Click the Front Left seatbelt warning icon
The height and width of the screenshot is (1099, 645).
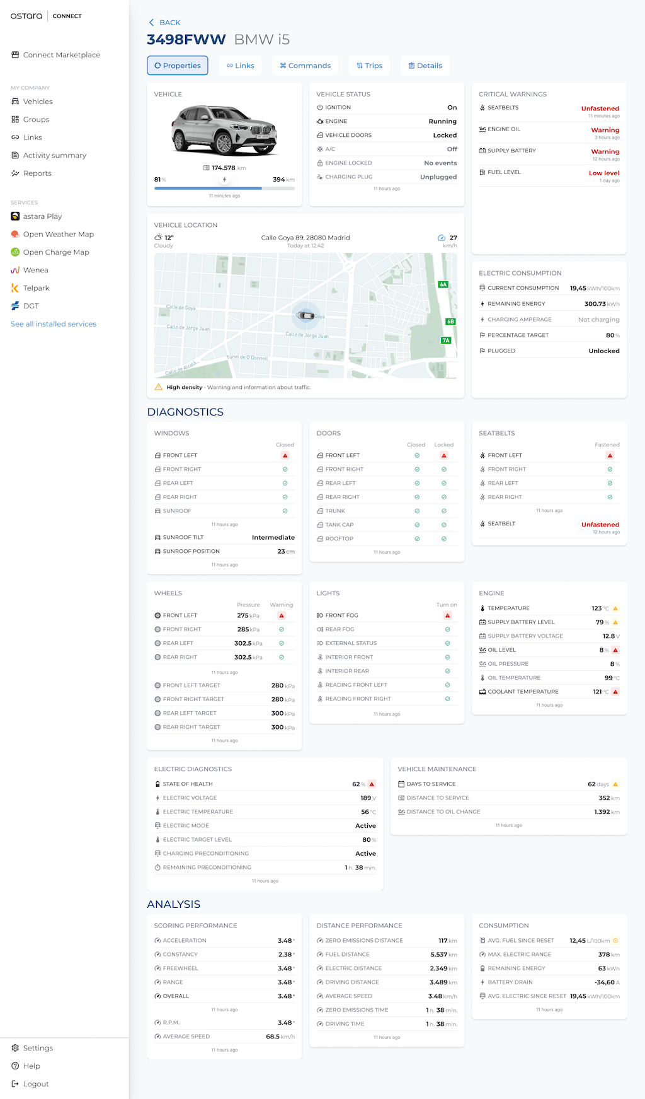pyautogui.click(x=610, y=455)
